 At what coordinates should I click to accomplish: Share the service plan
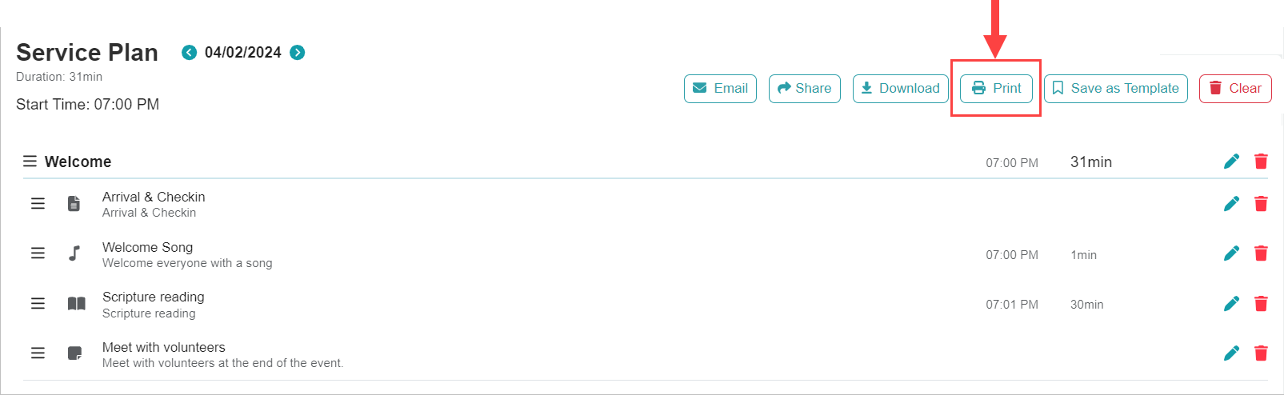point(804,89)
